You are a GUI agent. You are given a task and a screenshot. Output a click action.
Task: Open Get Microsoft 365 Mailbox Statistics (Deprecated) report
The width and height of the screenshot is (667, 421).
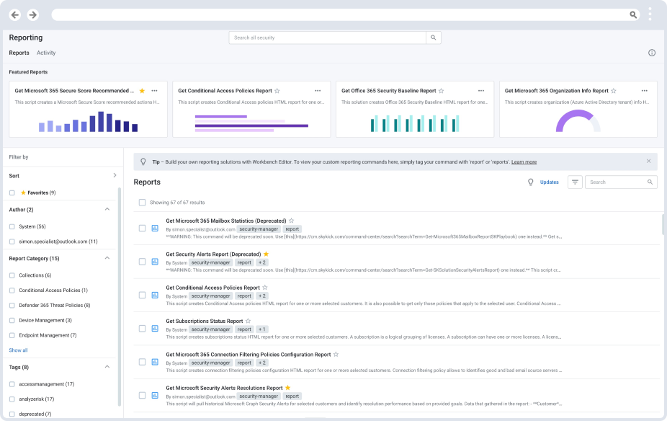(226, 221)
